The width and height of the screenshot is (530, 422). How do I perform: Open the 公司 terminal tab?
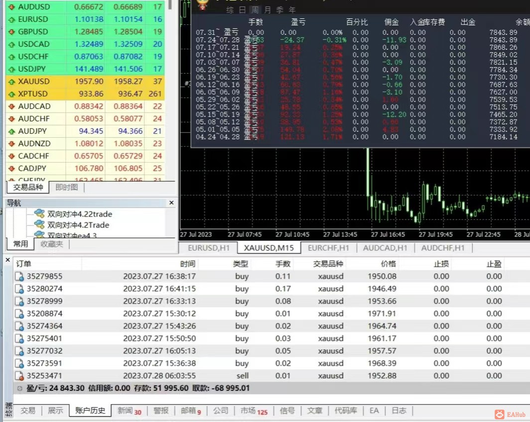tap(221, 411)
